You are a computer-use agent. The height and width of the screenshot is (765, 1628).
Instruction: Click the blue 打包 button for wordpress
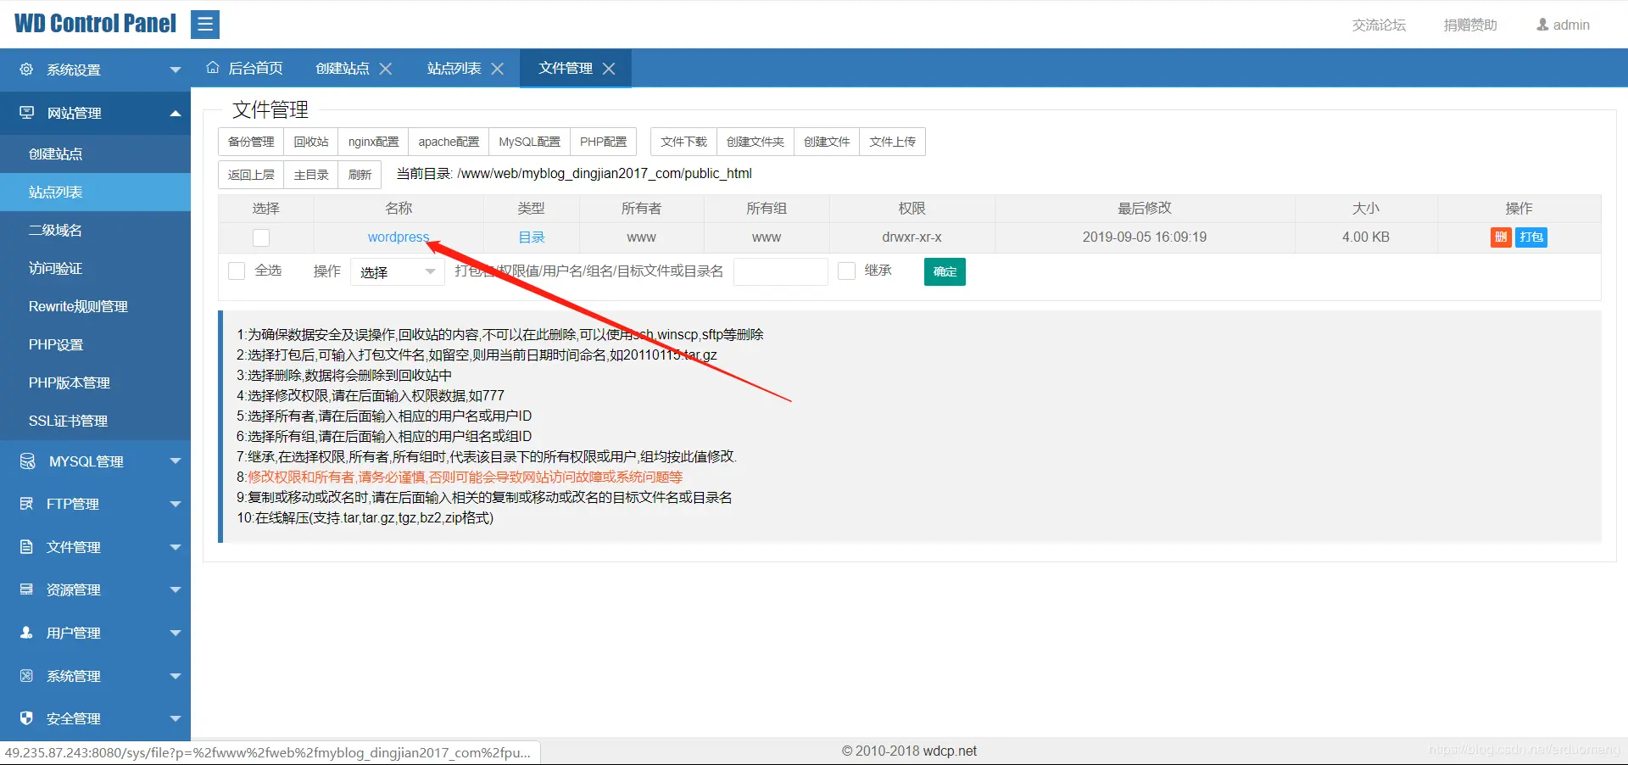click(x=1531, y=237)
